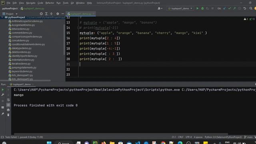Toggle soft-wrap in Run console
256x144 pixels.
(8, 100)
